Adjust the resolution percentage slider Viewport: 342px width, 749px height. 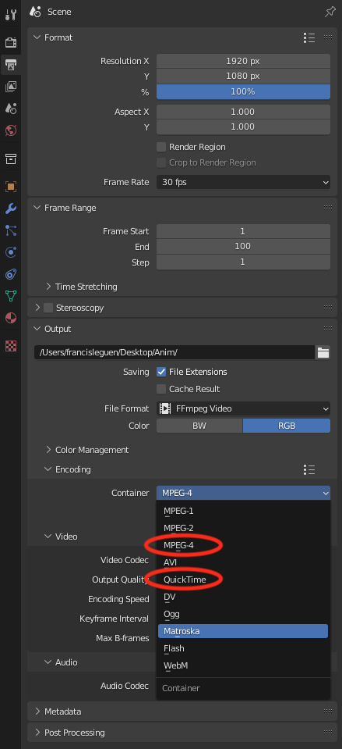point(243,91)
